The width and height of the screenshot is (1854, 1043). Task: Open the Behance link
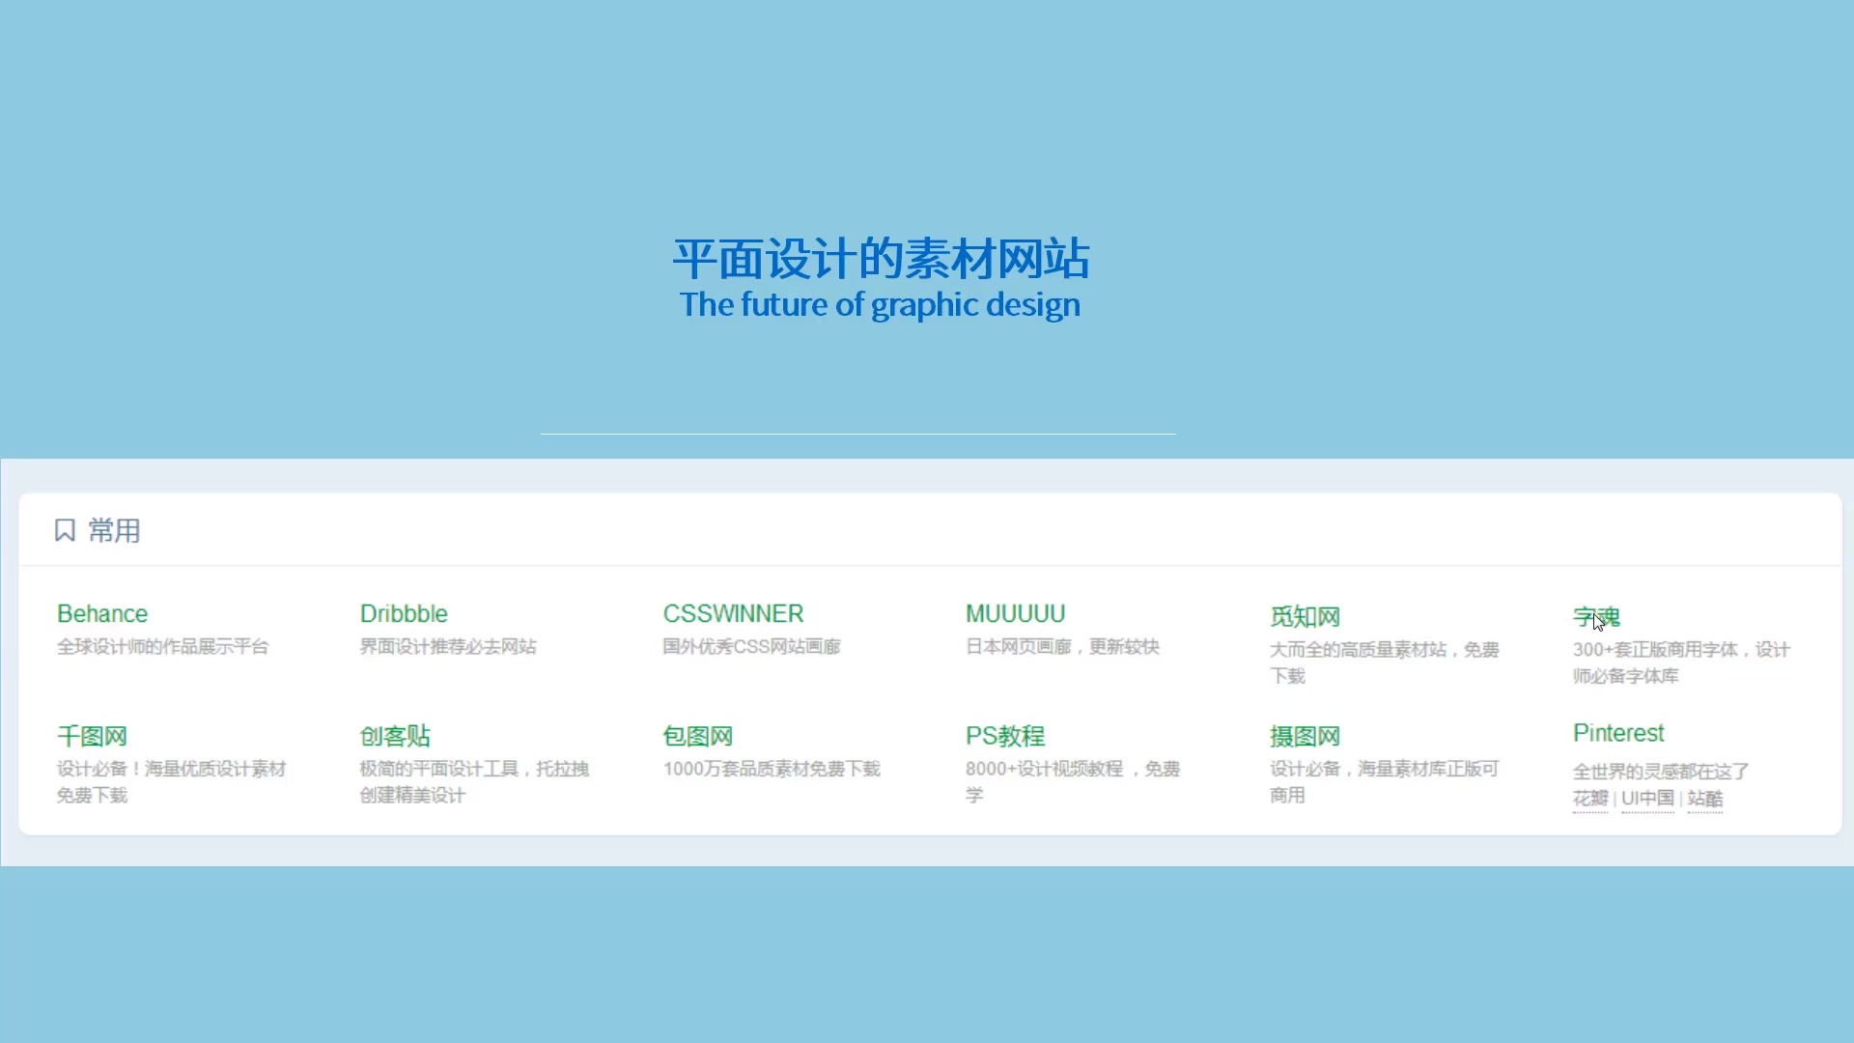[102, 614]
